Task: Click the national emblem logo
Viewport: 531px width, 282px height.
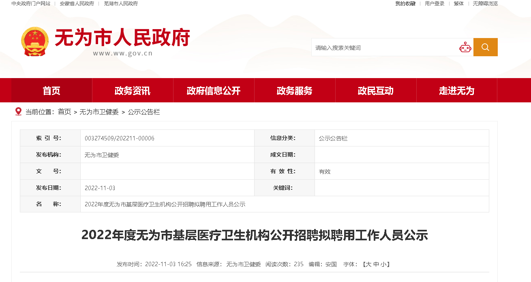Action: coord(34,41)
